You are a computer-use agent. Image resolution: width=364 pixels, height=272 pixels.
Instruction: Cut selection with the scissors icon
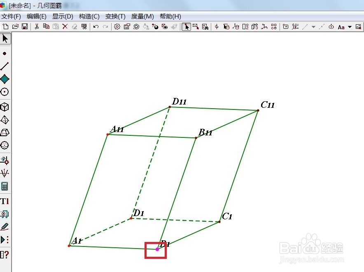37,27
